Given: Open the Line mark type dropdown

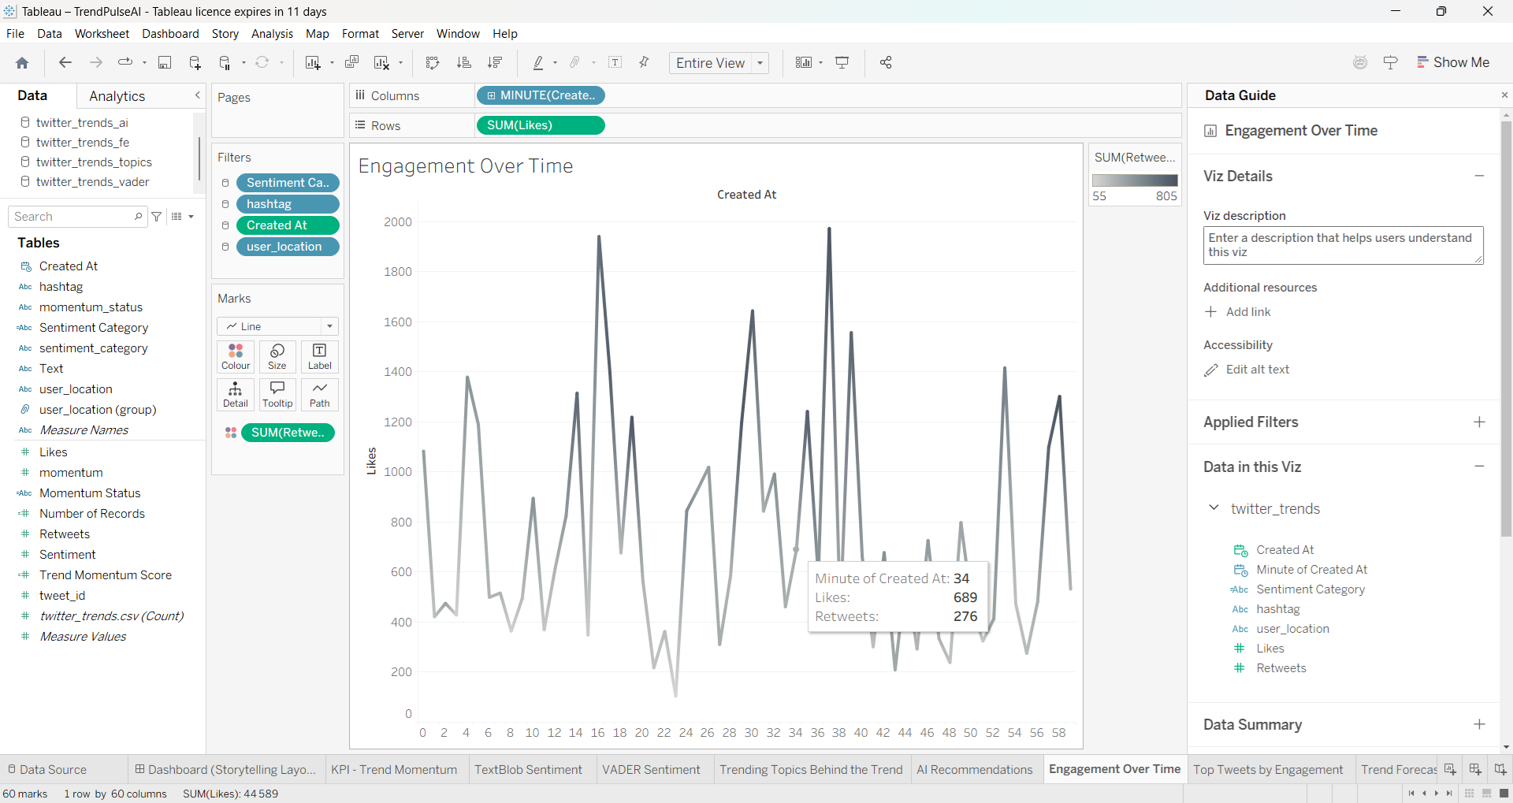Looking at the screenshot, I should [277, 326].
